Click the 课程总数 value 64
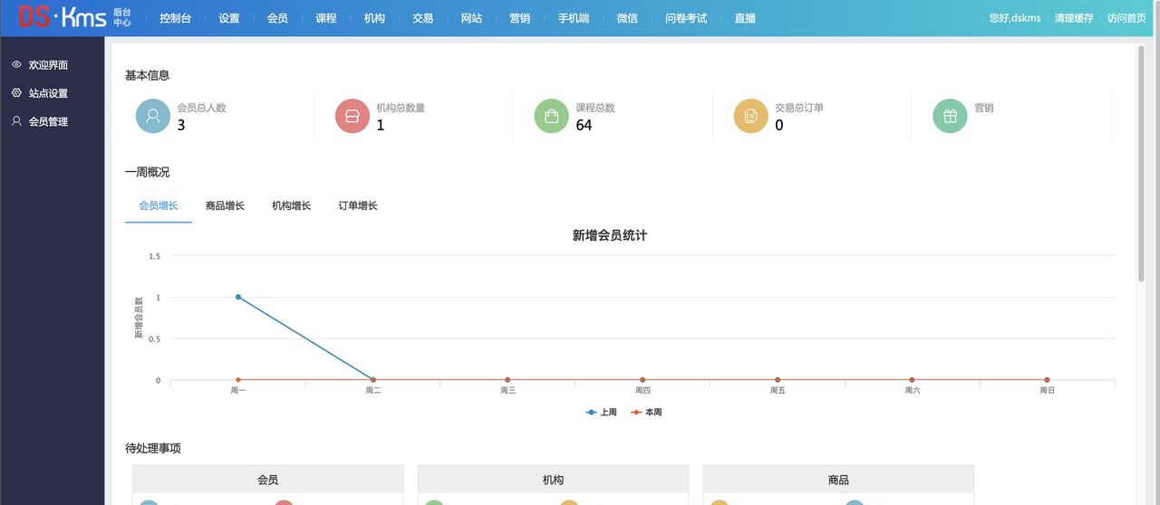 point(584,125)
